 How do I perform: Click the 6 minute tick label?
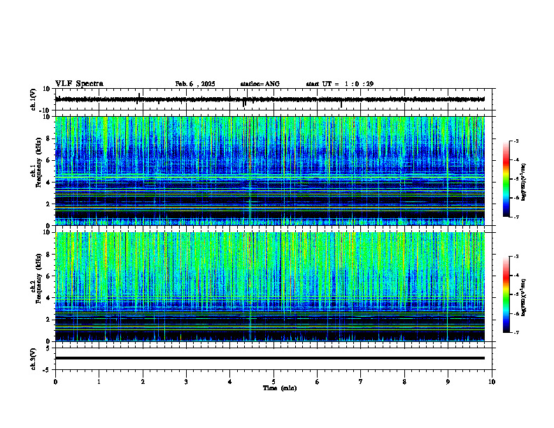[318, 382]
